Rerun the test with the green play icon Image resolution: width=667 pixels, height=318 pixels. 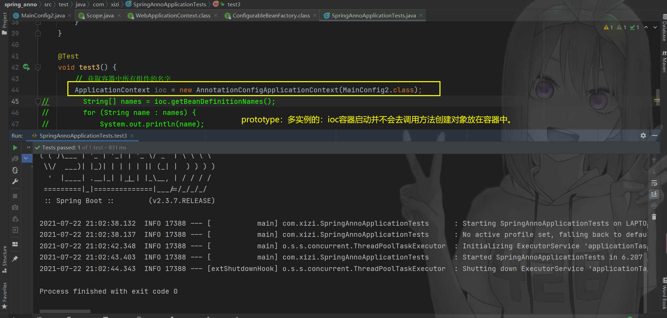pyautogui.click(x=15, y=148)
